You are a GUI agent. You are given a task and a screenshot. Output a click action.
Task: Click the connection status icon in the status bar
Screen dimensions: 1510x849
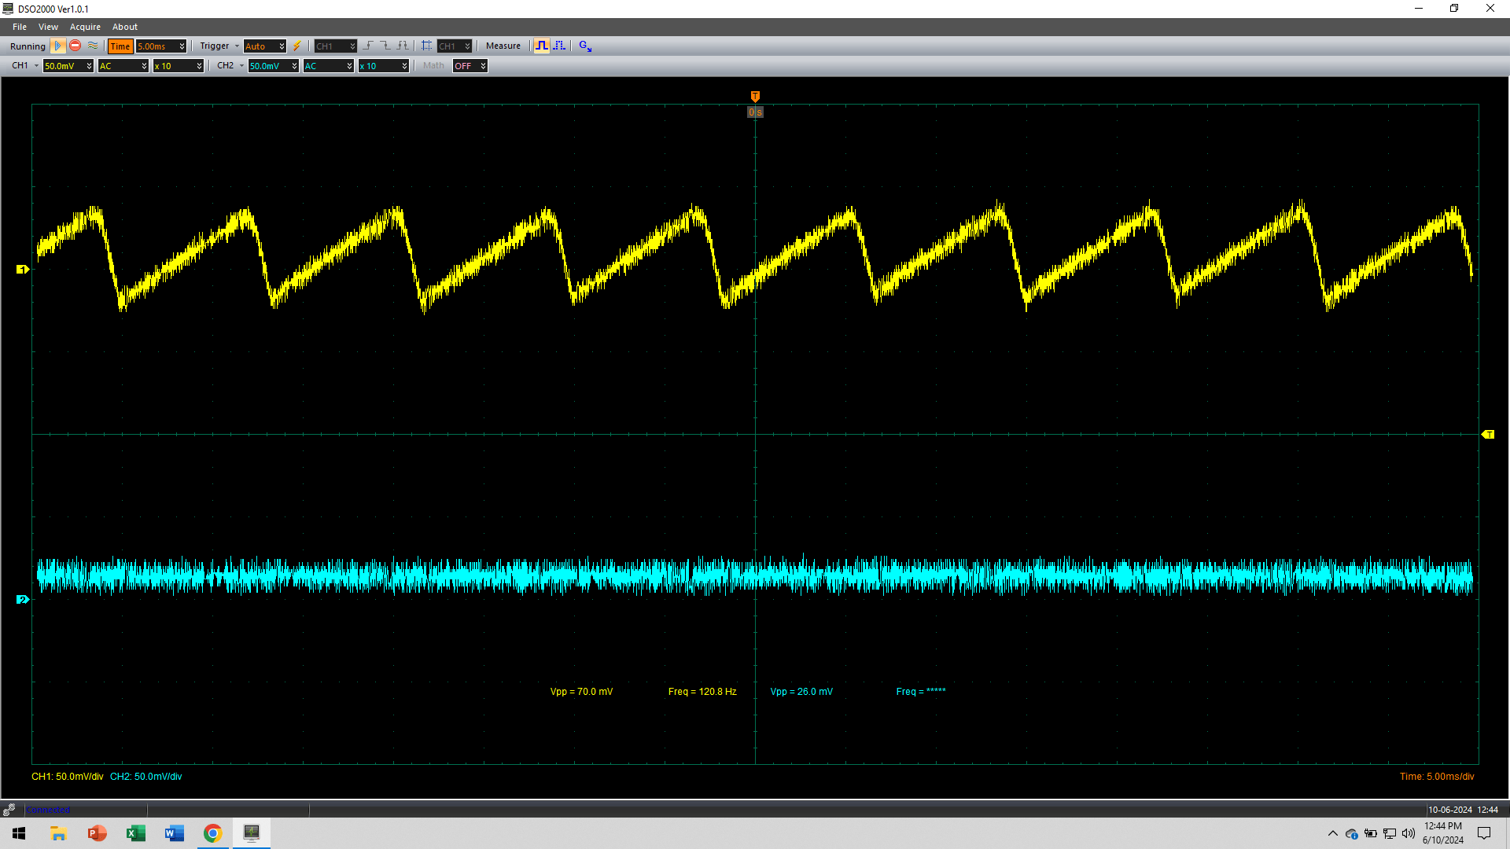(9, 810)
